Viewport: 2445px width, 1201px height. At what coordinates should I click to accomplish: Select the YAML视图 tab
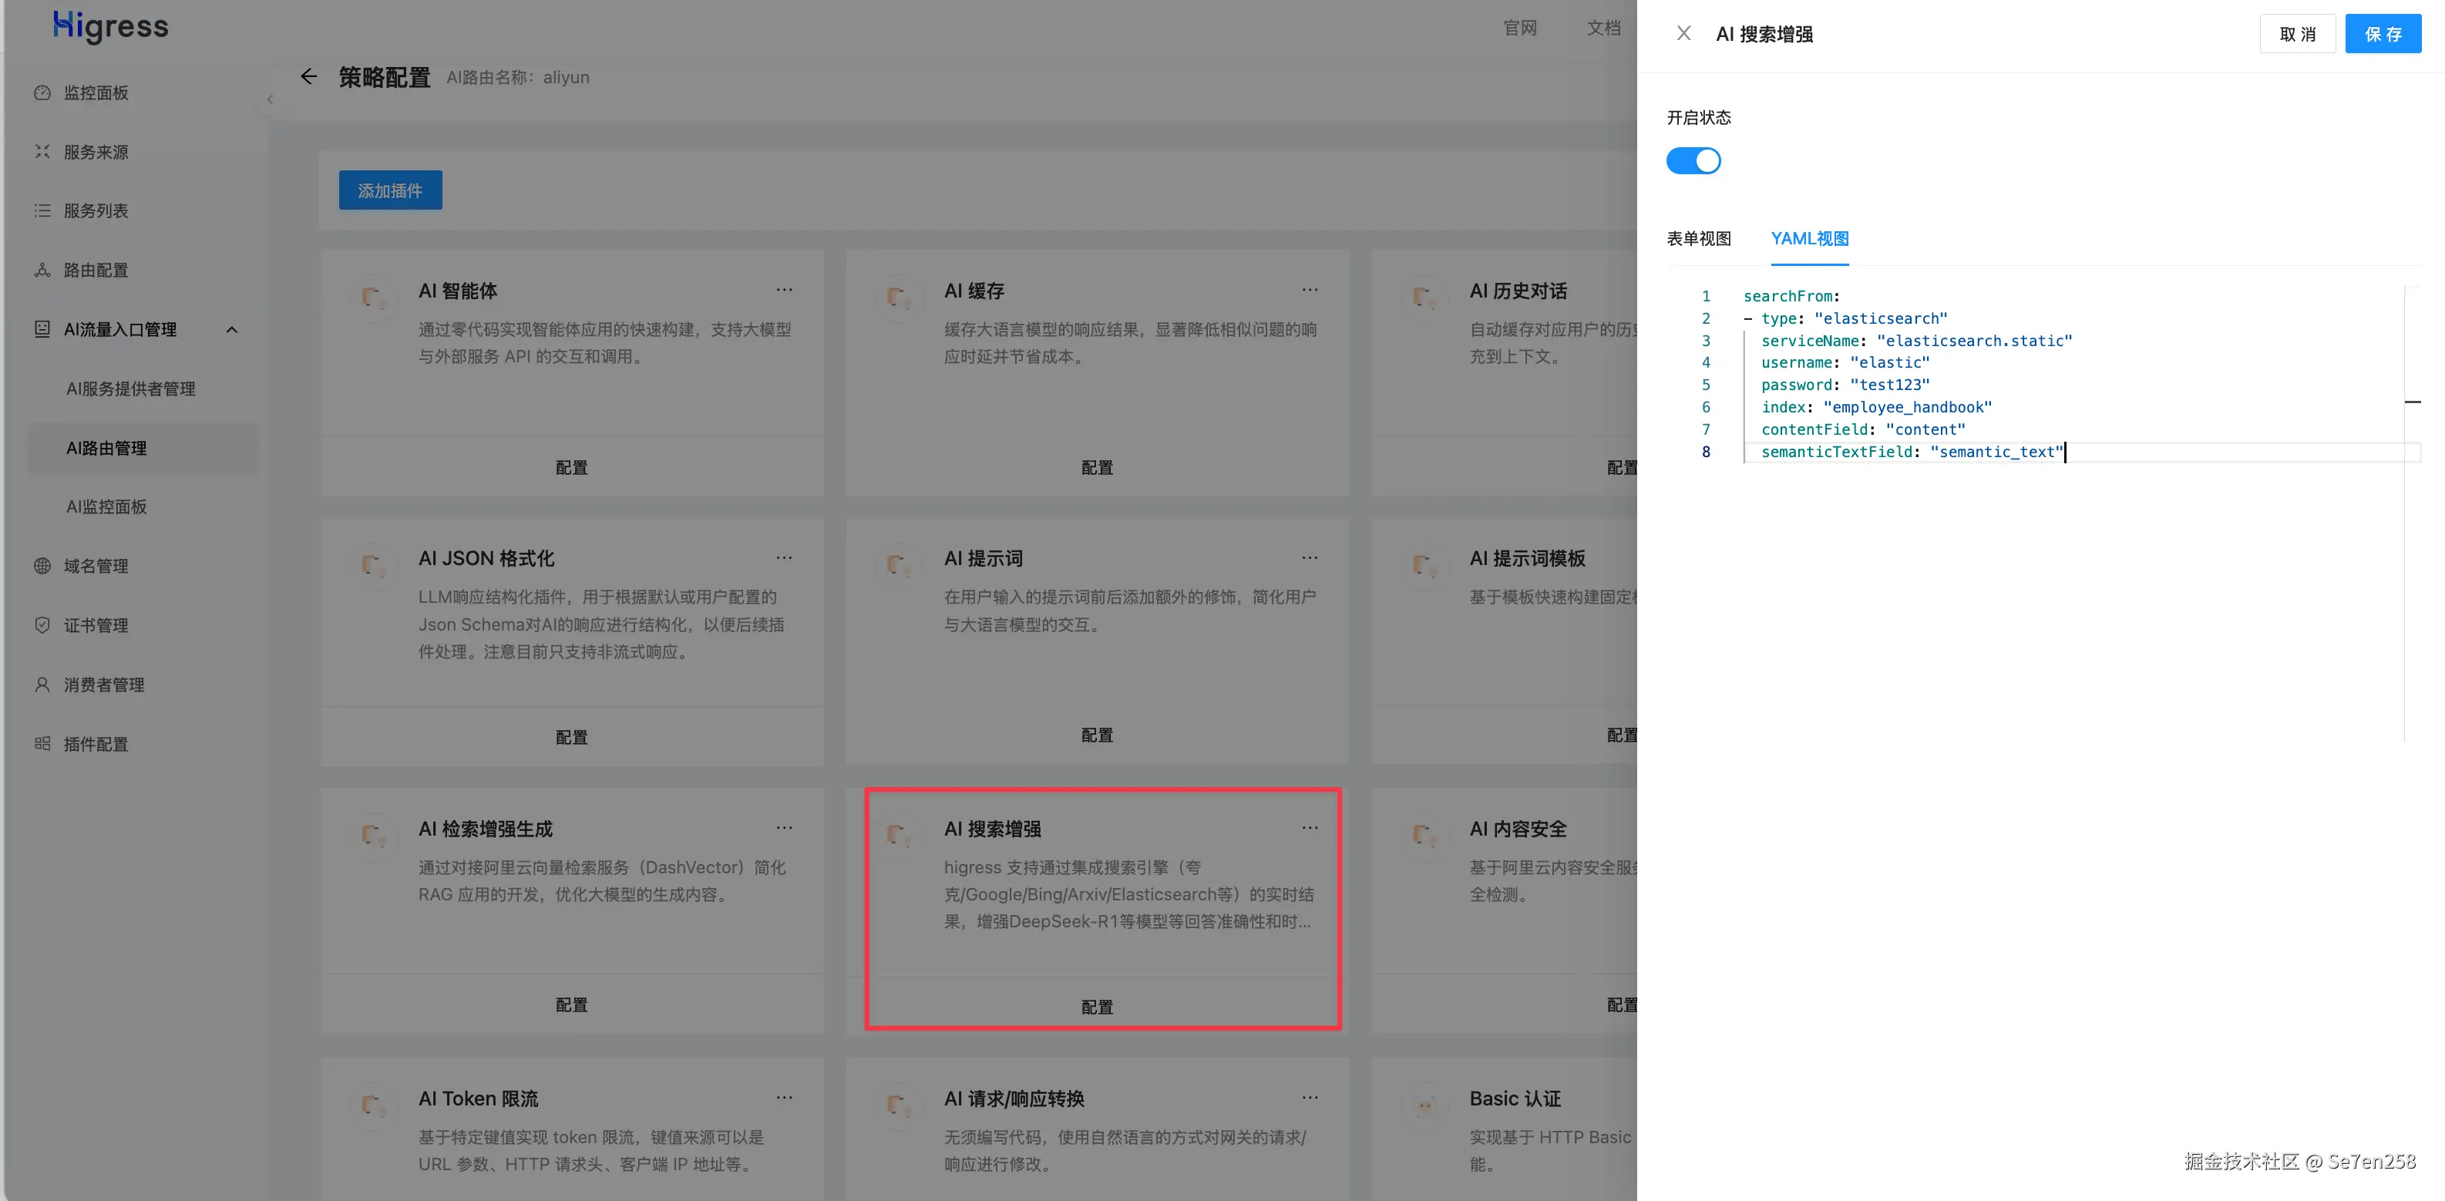click(1809, 239)
